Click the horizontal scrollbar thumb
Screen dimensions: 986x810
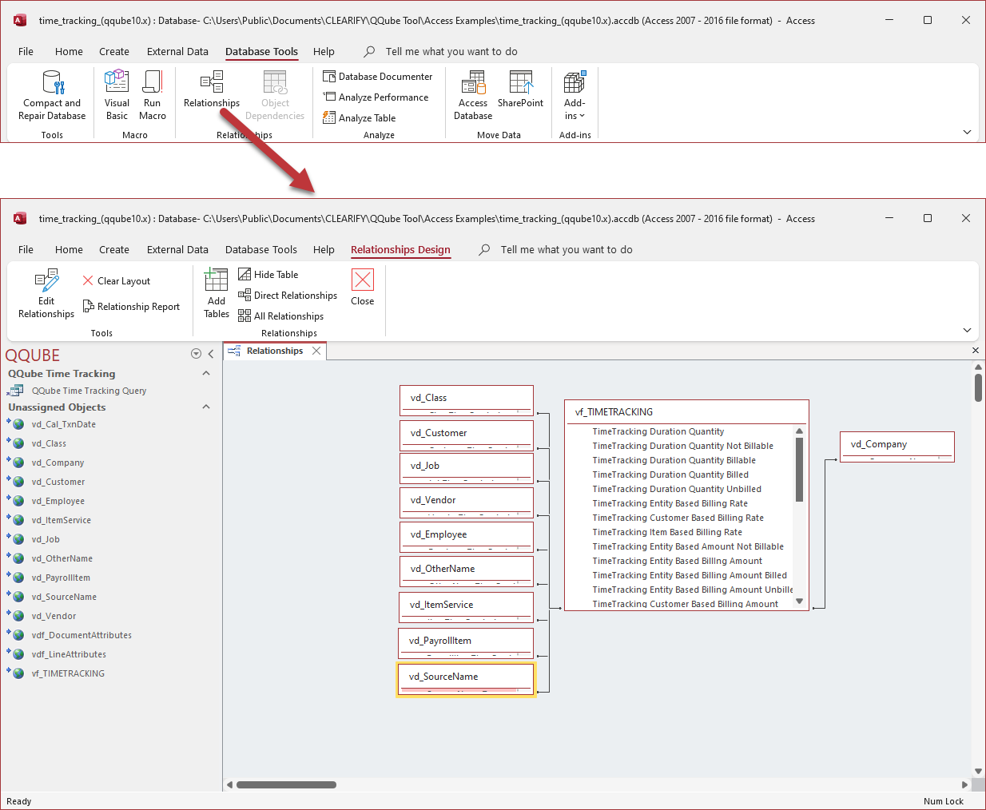(286, 784)
